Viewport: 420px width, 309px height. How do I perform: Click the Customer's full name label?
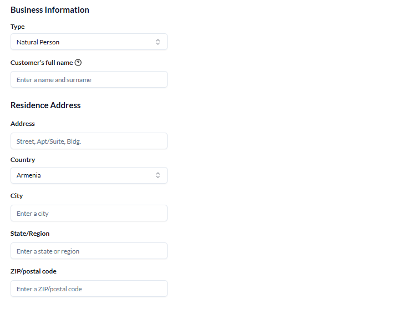tap(42, 63)
